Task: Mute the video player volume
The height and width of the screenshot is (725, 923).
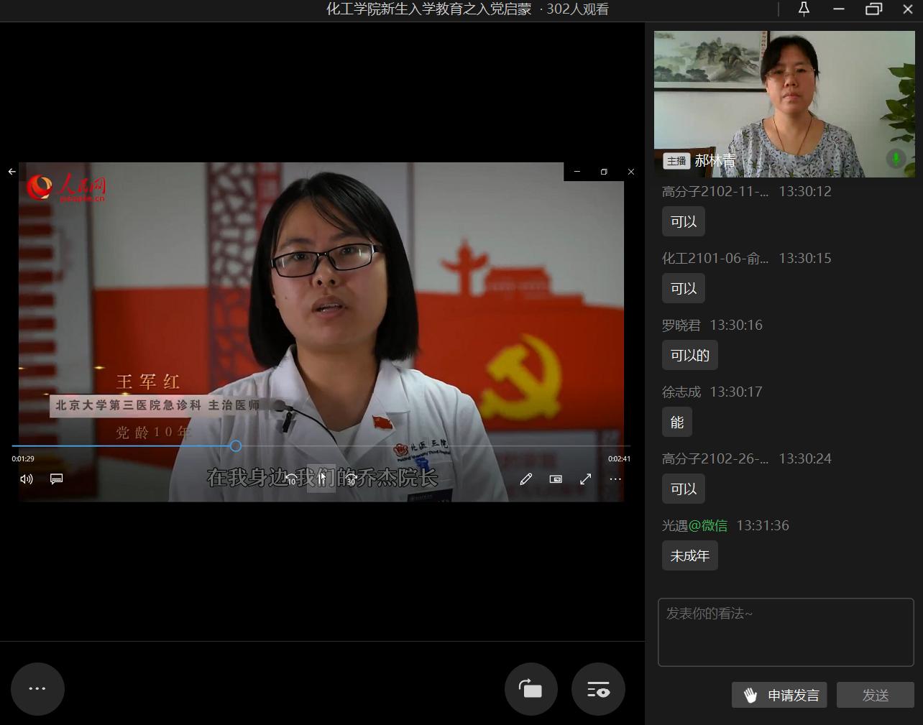Action: click(27, 479)
